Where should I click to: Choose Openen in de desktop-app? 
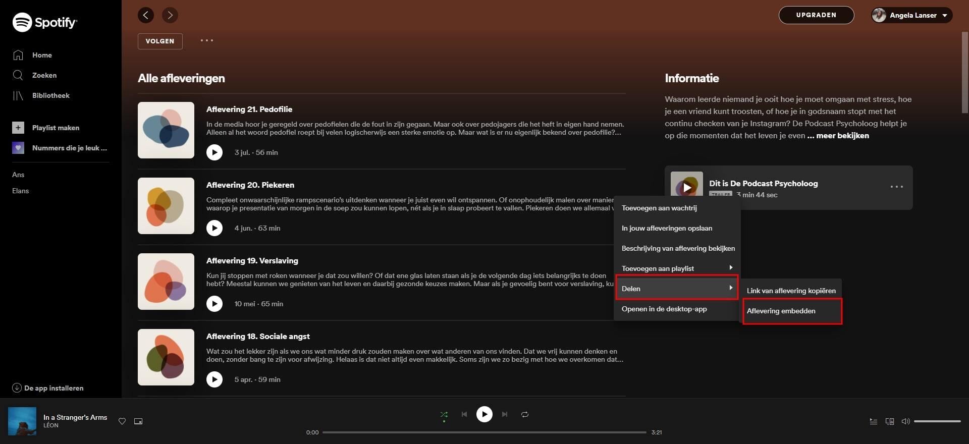click(x=677, y=309)
